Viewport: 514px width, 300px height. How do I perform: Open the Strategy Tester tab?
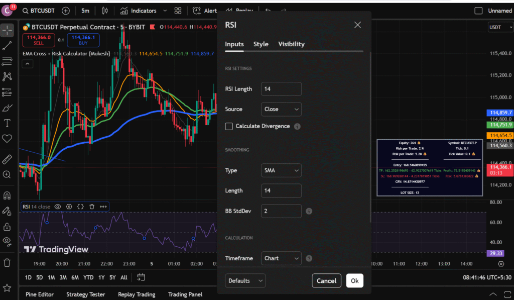(85, 294)
